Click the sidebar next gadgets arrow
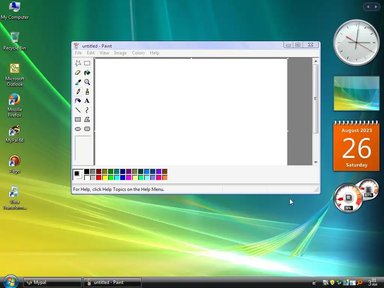The image size is (384, 288). tap(376, 7)
